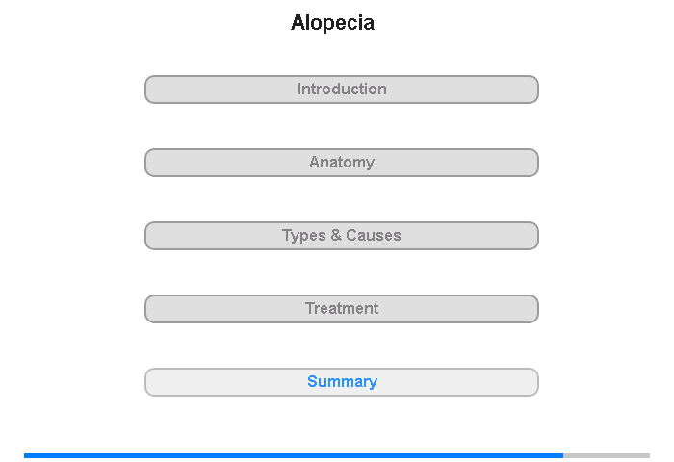
Task: Jump to the Summary chapter
Action: [x=342, y=382]
